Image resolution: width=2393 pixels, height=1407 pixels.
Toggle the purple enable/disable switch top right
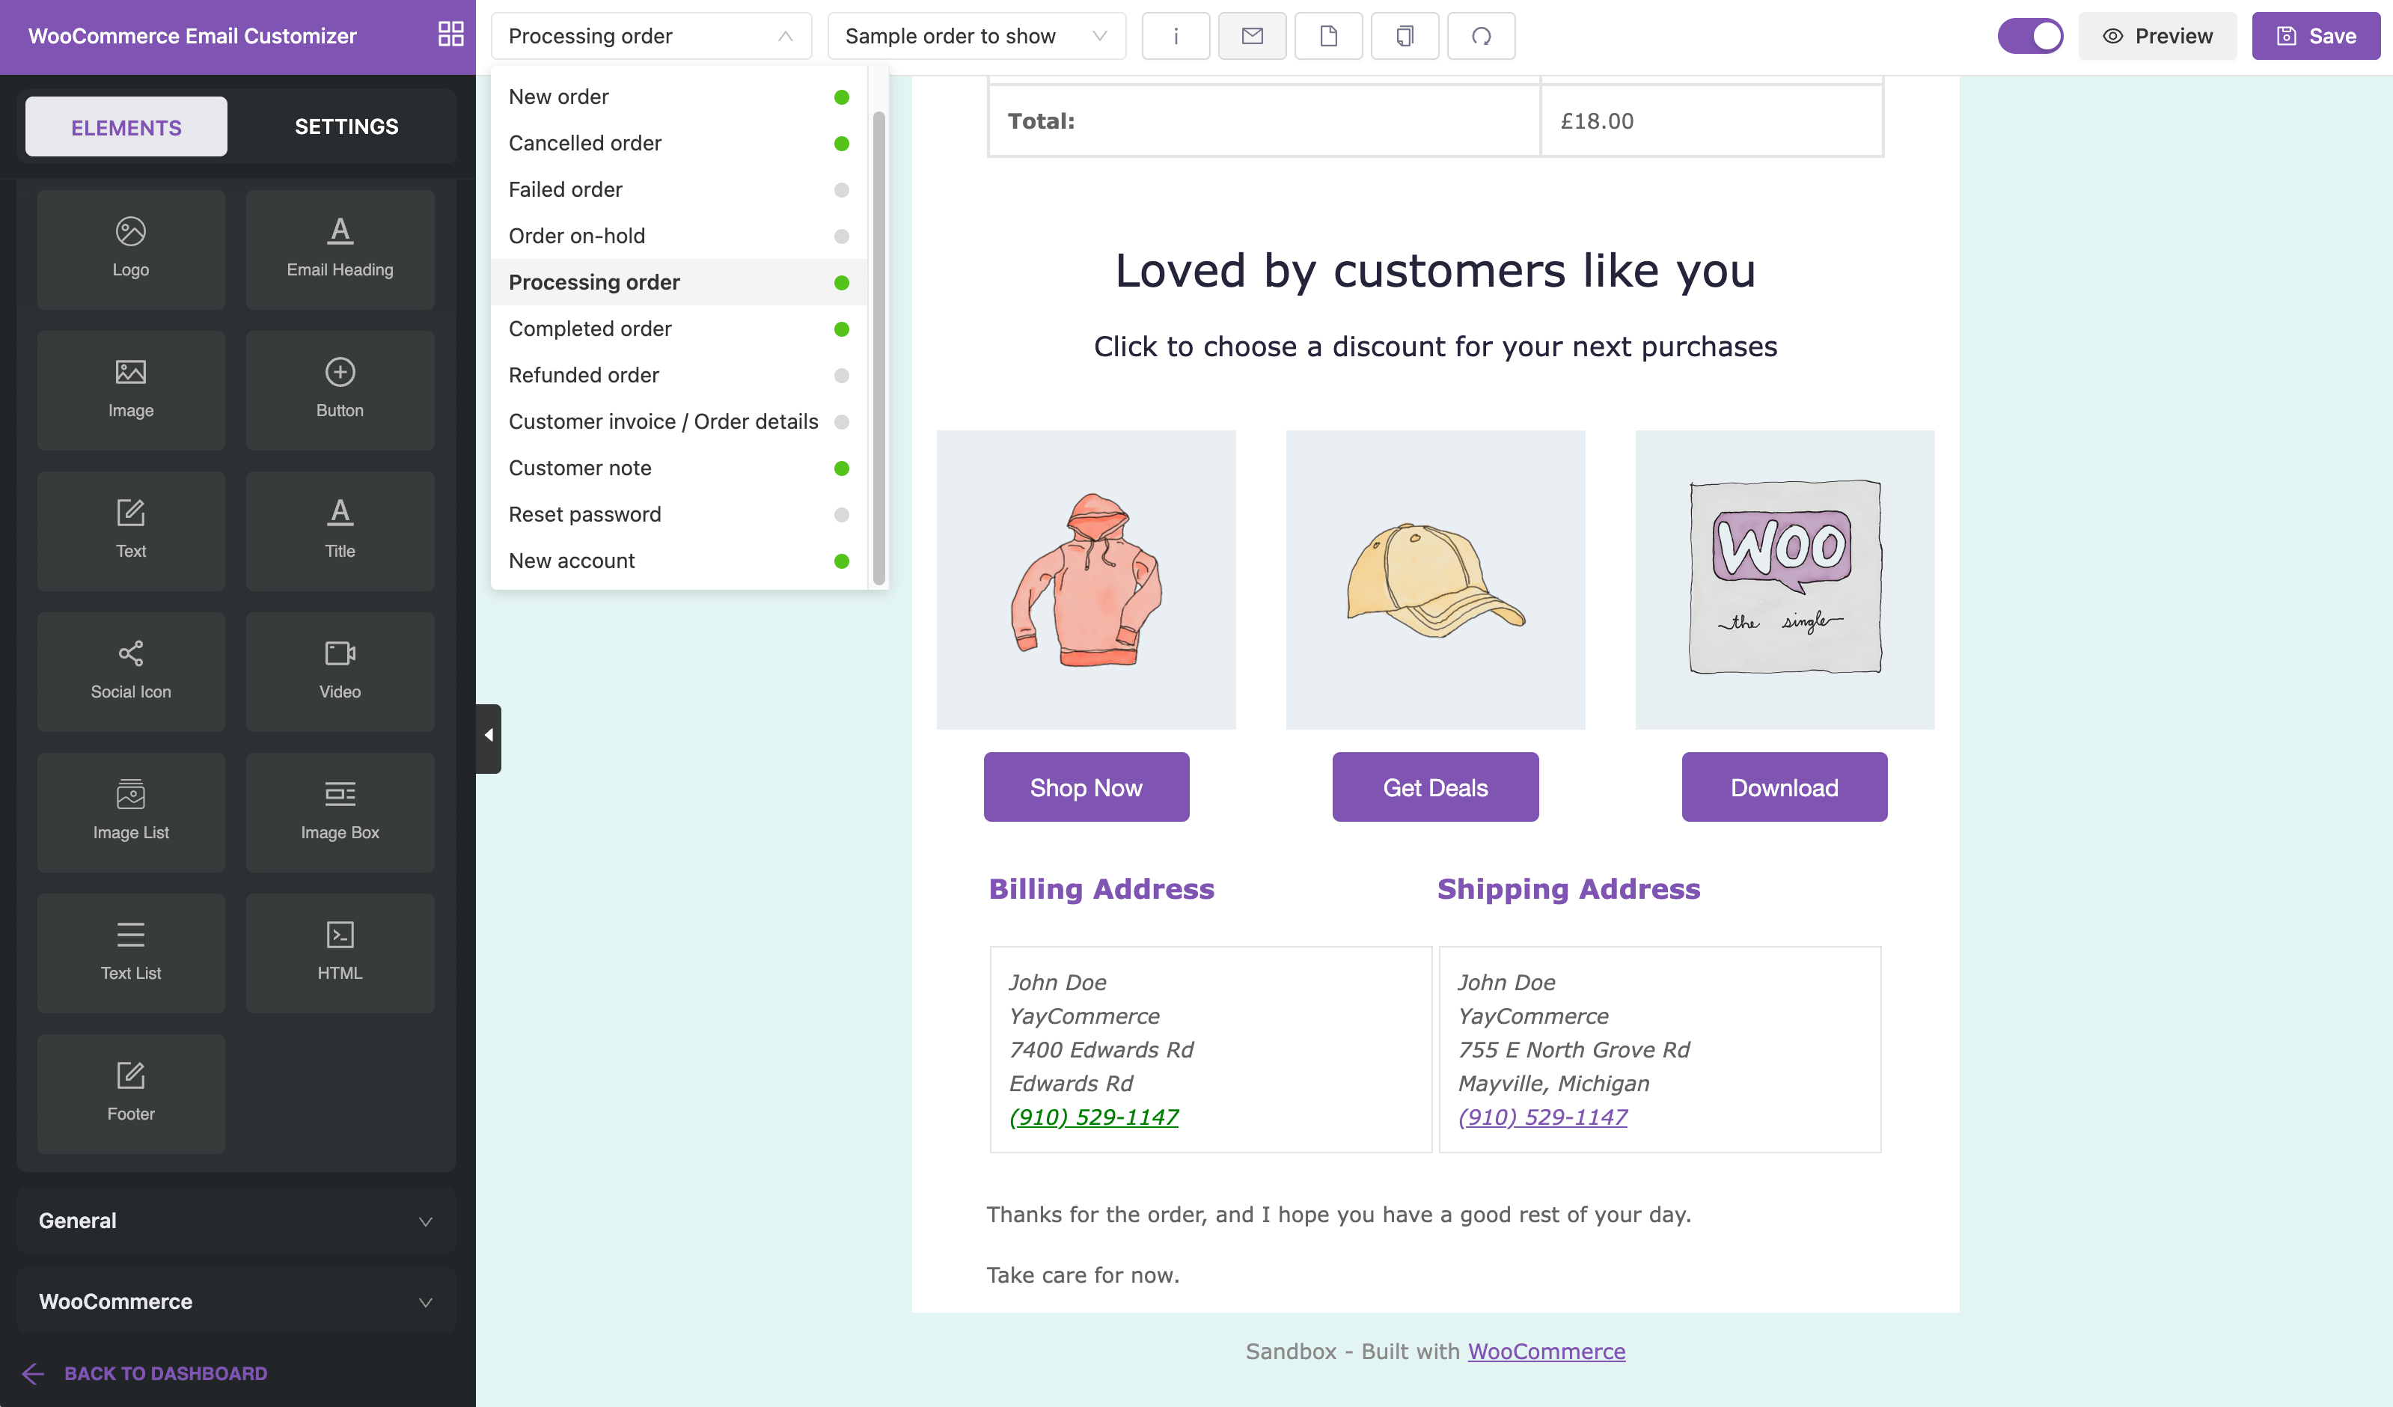pyautogui.click(x=2032, y=35)
